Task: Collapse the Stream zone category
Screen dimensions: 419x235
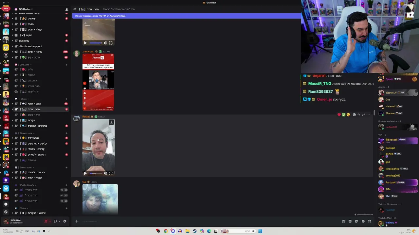Action: 26,133
